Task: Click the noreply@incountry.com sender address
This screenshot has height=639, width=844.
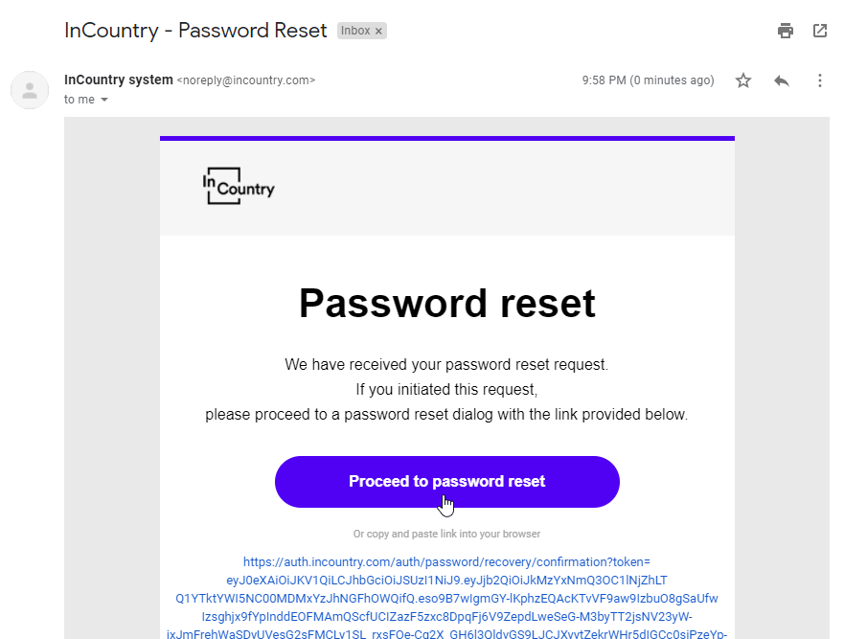Action: point(246,80)
